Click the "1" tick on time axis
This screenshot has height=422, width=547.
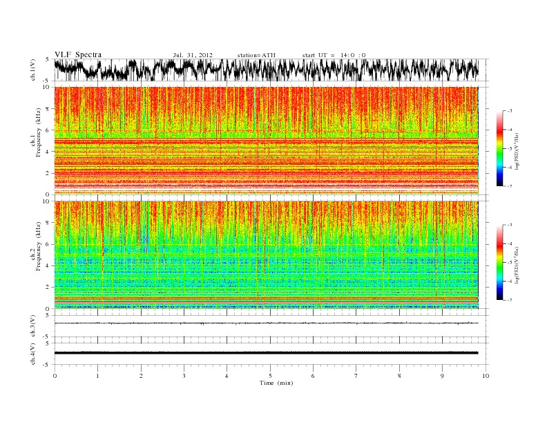coord(97,376)
